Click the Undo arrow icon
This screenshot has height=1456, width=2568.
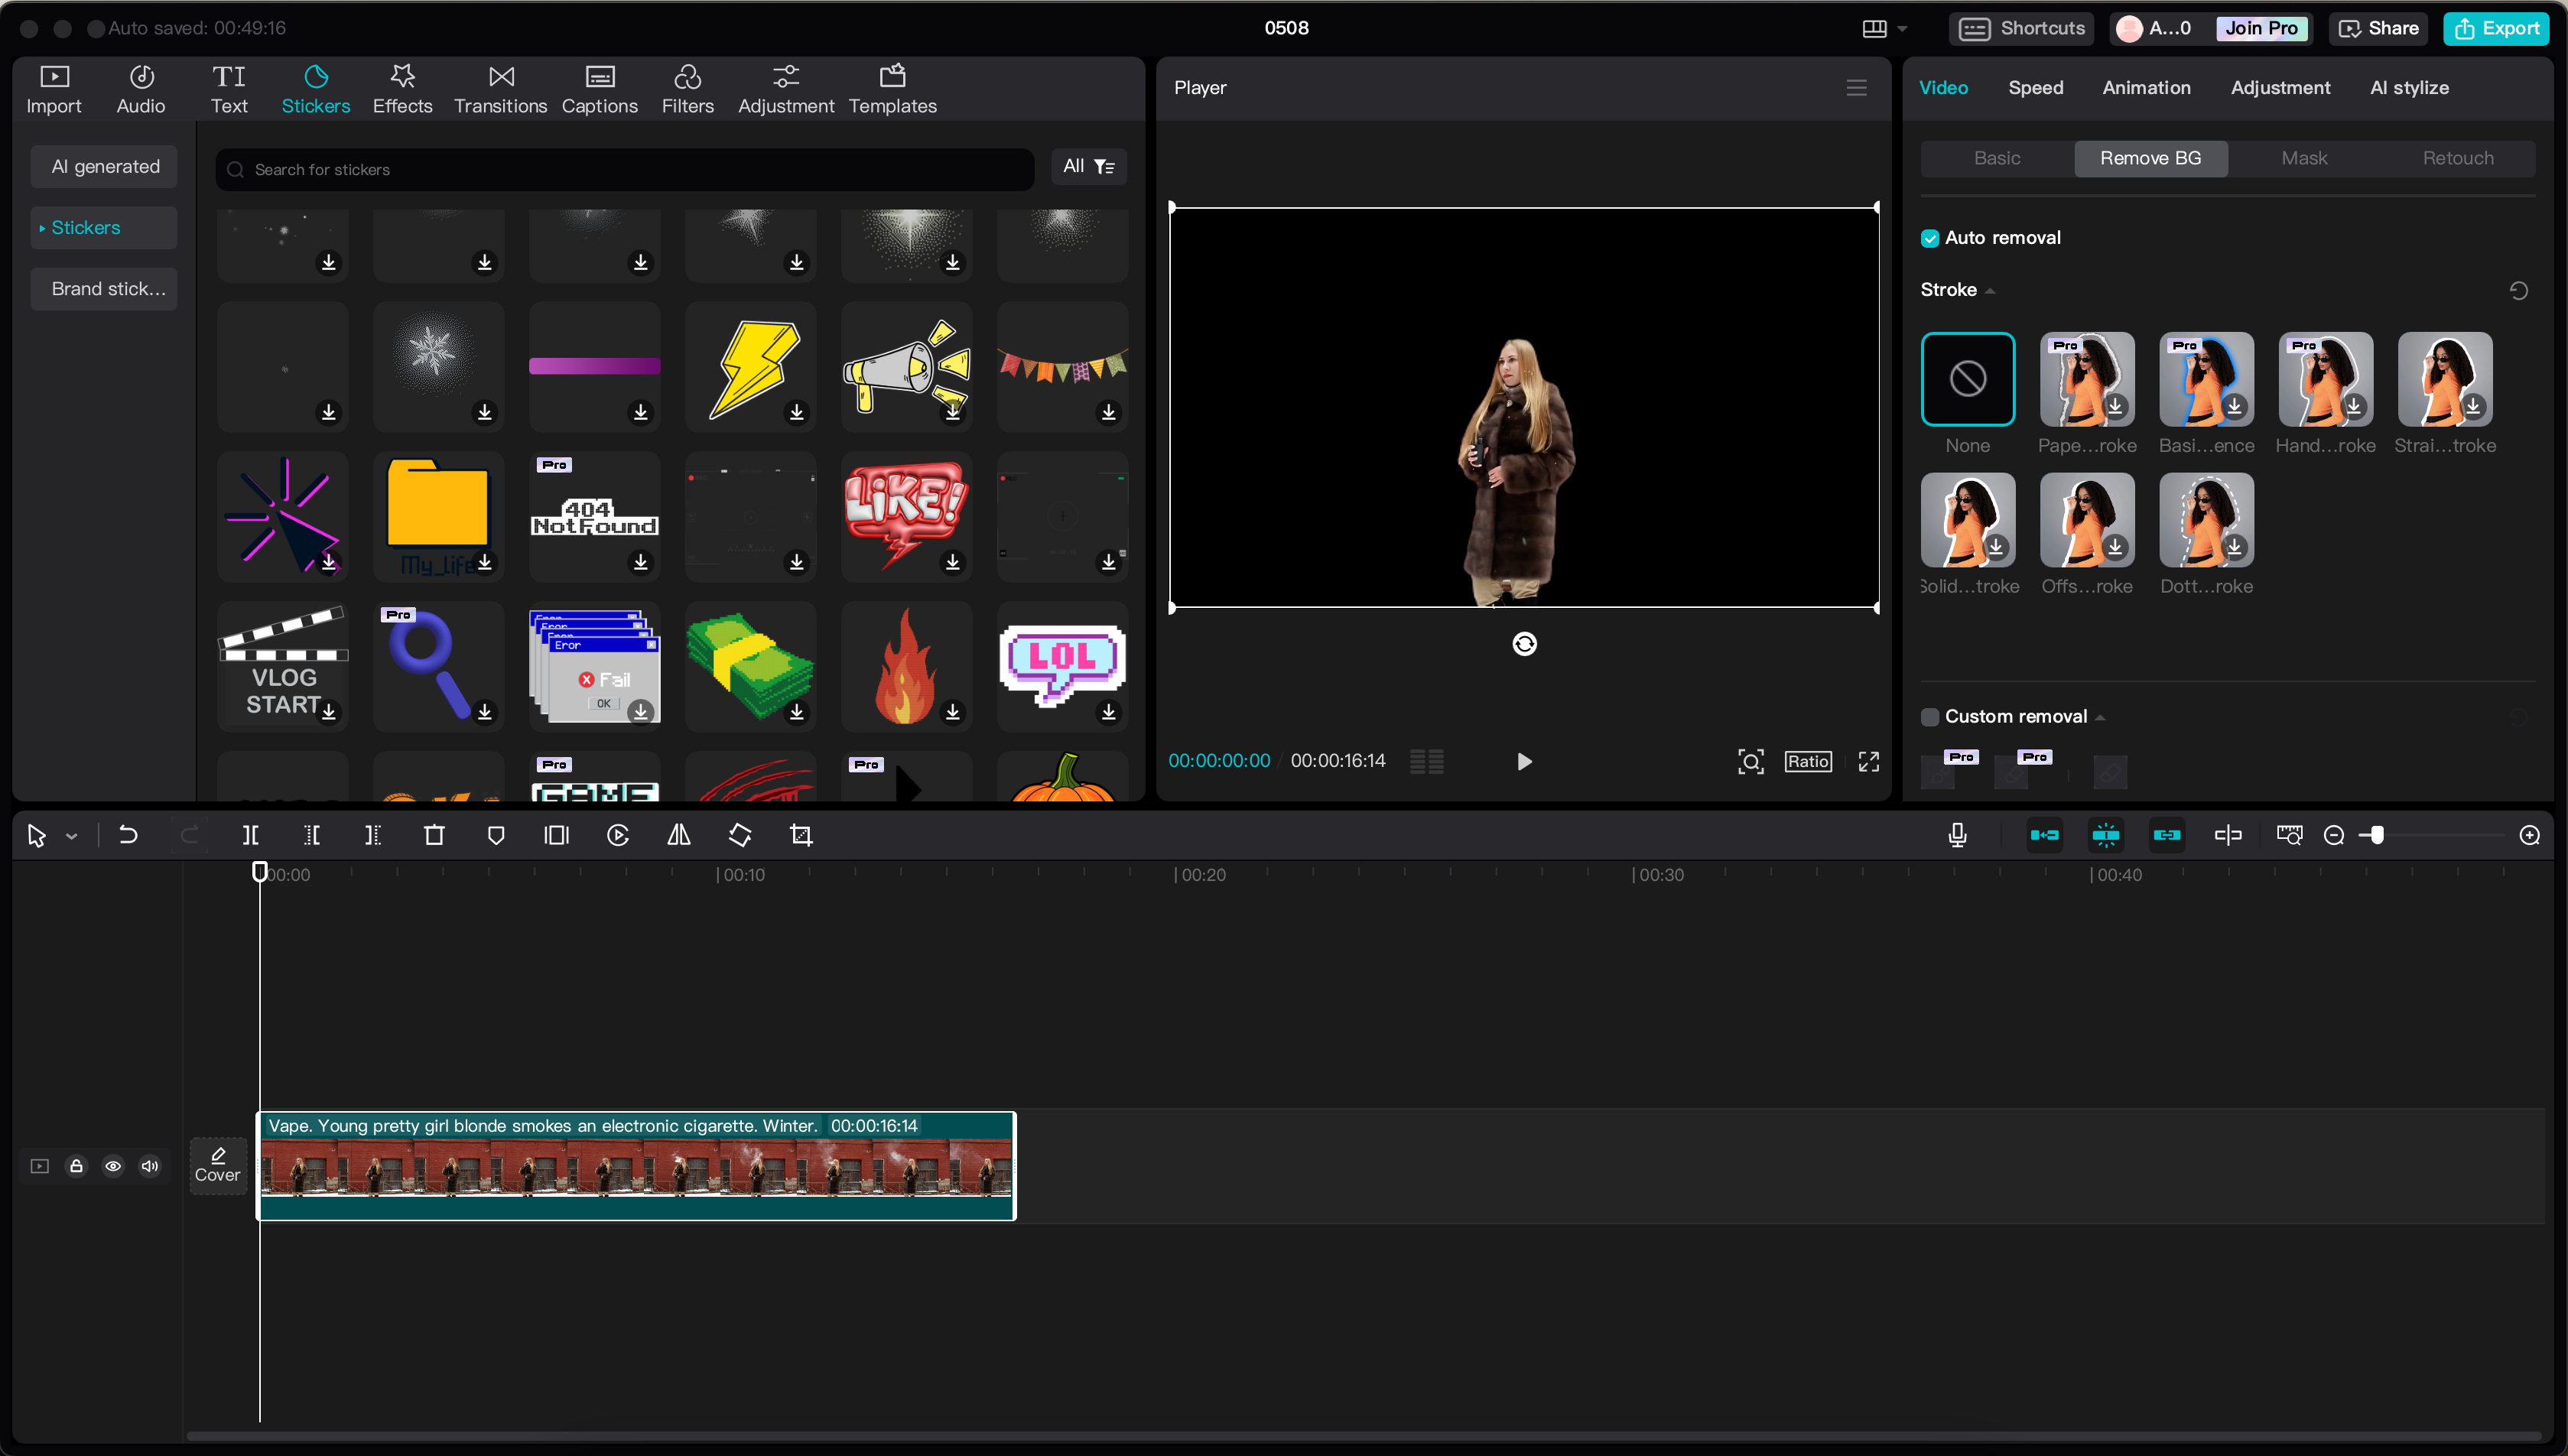(x=128, y=835)
